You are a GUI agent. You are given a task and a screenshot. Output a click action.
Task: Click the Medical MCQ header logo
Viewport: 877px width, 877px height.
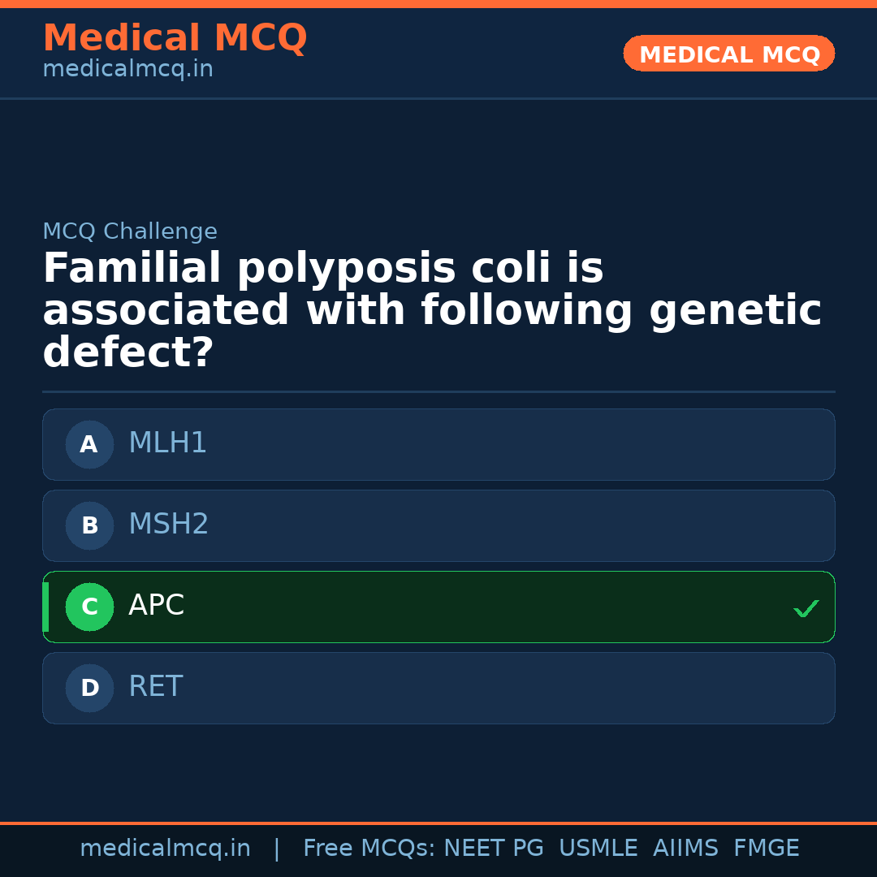pyautogui.click(x=175, y=37)
